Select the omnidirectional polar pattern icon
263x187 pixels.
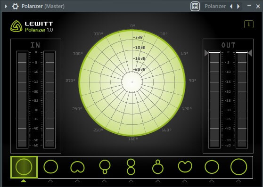coord(24,167)
